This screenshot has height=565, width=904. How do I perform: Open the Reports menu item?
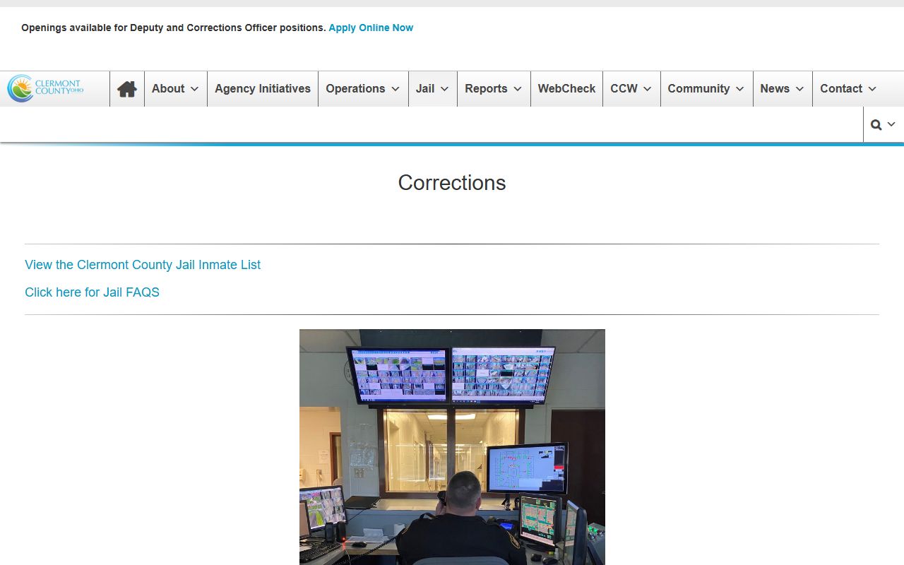tap(486, 88)
